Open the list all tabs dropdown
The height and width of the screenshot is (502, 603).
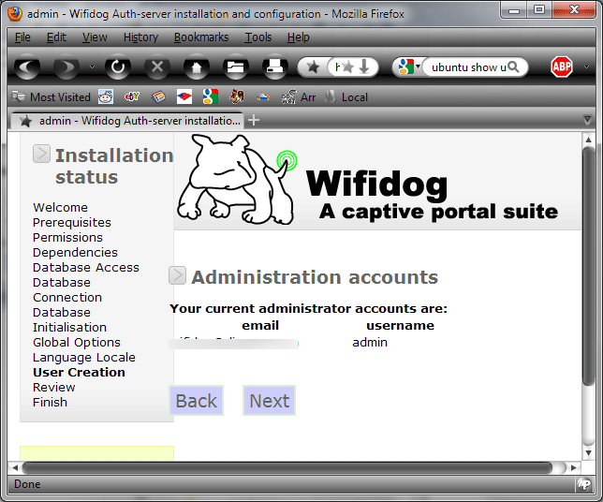coord(587,120)
